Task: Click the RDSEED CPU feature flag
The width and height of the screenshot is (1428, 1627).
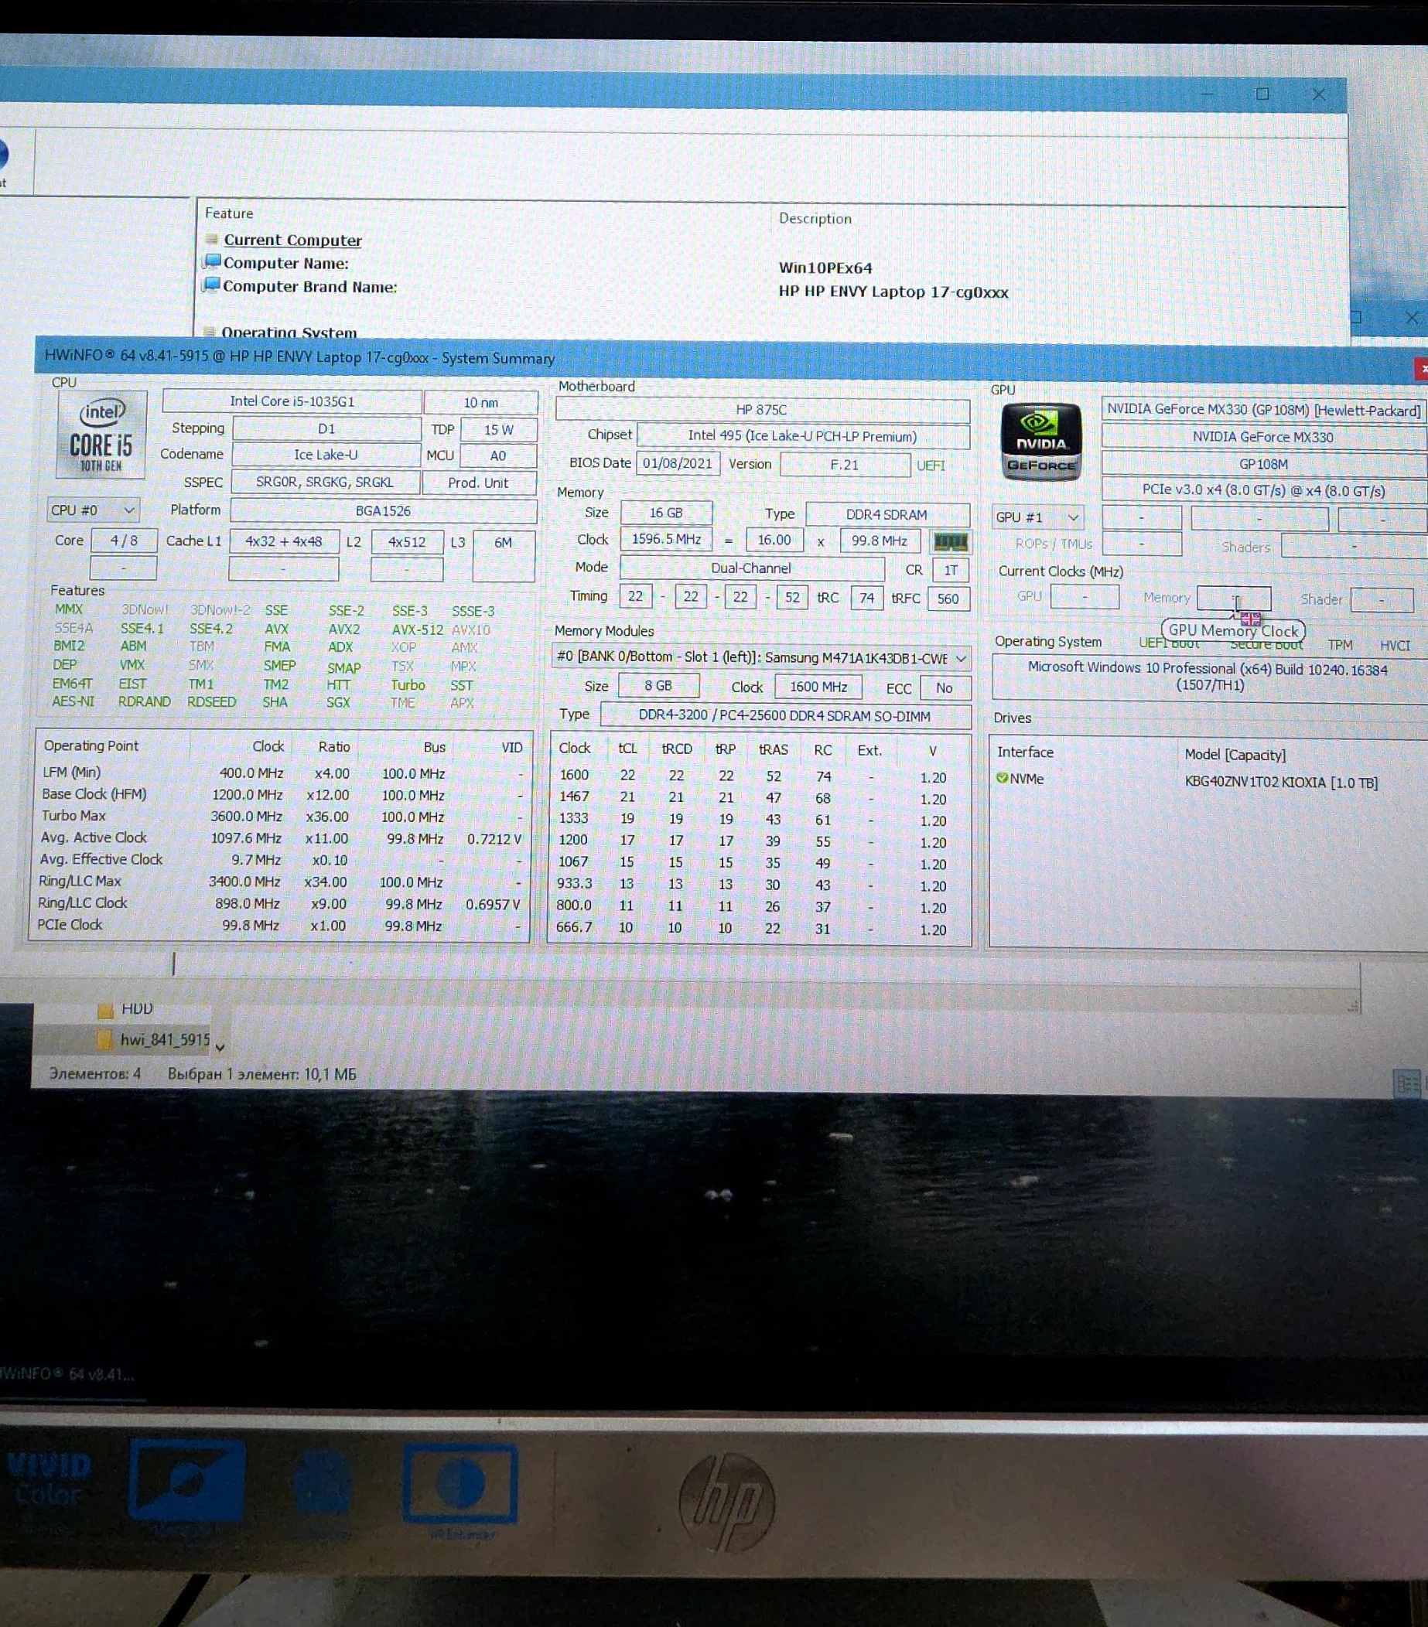Action: pyautogui.click(x=211, y=701)
